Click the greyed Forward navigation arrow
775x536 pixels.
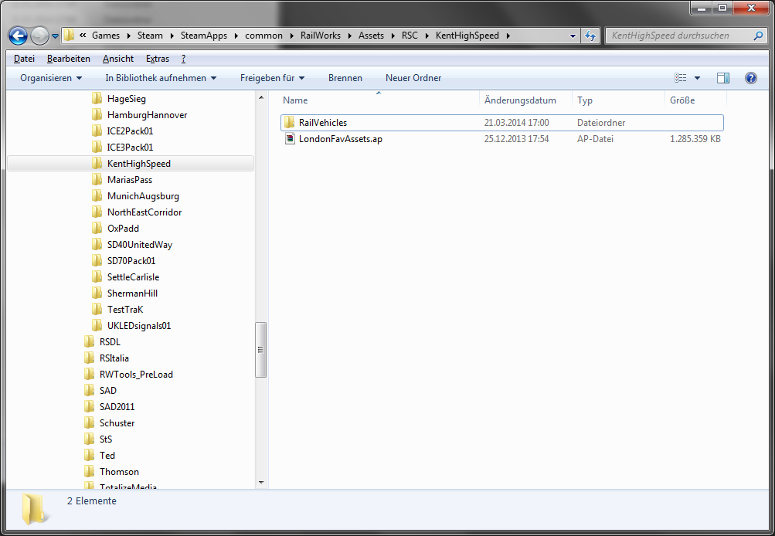click(39, 36)
